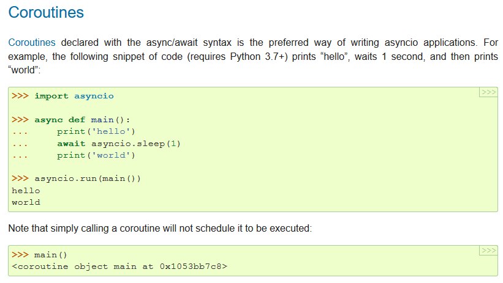The height and width of the screenshot is (283, 503).
Task: Hide prompts in the main() code block
Action: pos(488,251)
